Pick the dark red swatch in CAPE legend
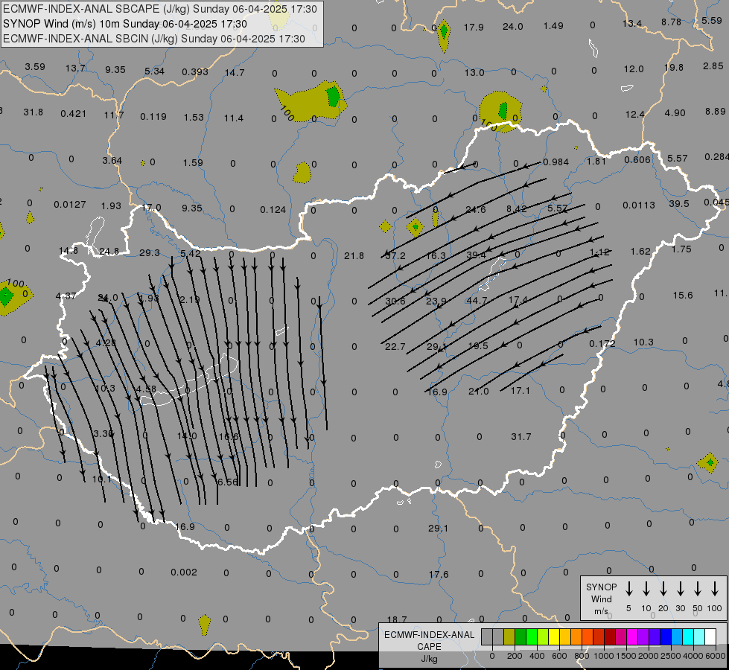 (x=610, y=637)
